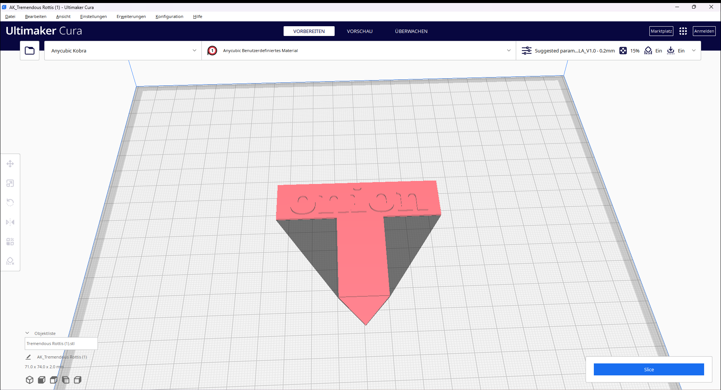Switch to the VORBEREITEN stage tab
Screen dimensions: 721x390
click(x=309, y=31)
